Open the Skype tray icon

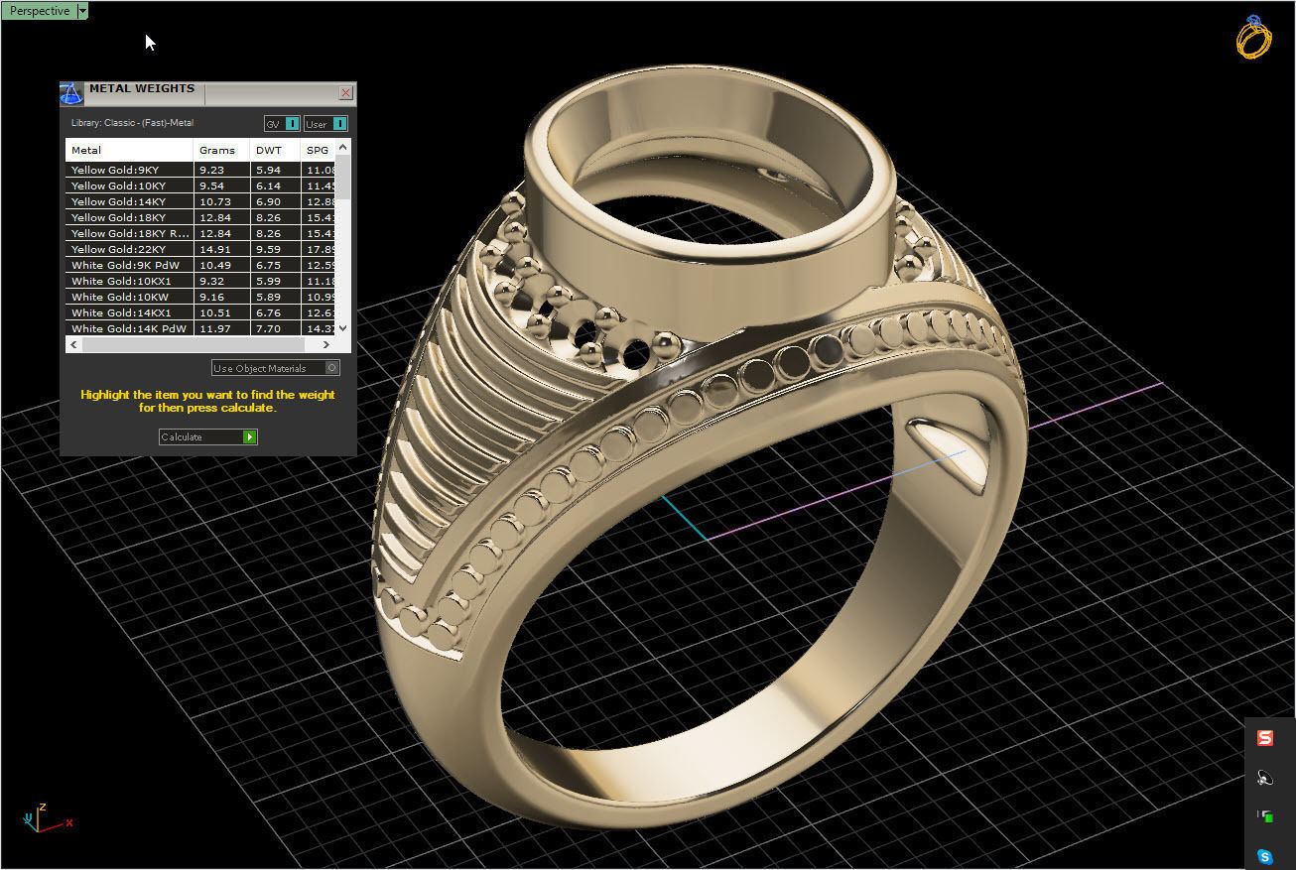coord(1265,856)
